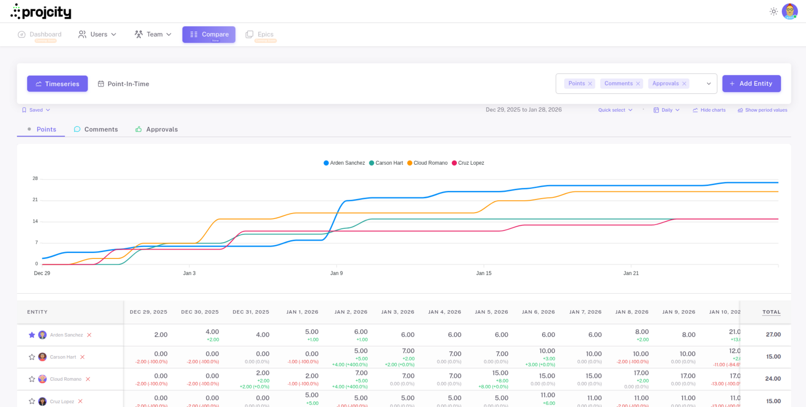Switch to the Comments tab
This screenshot has width=806, height=407.
tap(96, 129)
